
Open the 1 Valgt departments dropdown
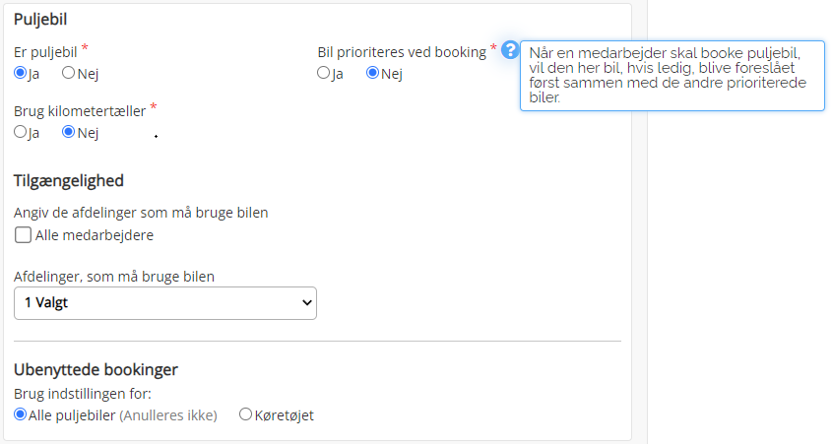pos(165,303)
